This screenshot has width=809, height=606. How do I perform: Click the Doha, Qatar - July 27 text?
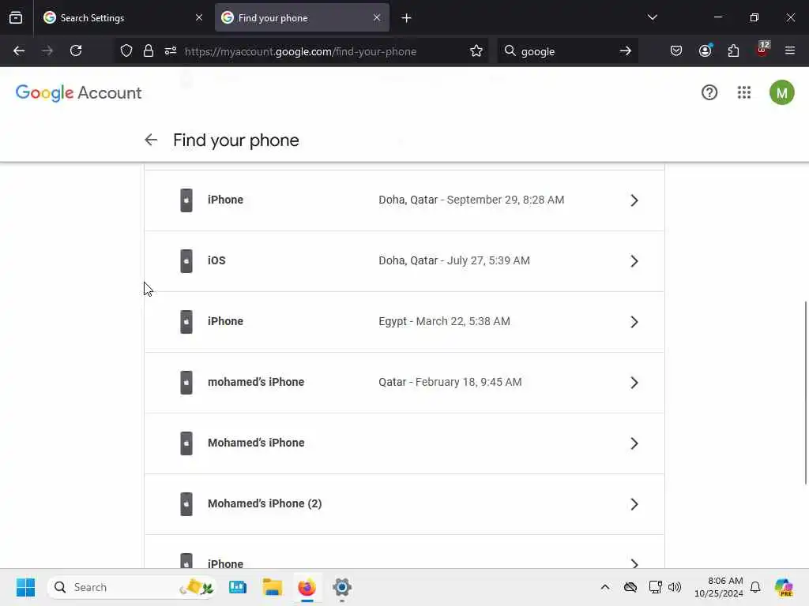(x=454, y=260)
